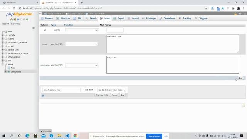Switch to the Structure tab

tap(63, 18)
